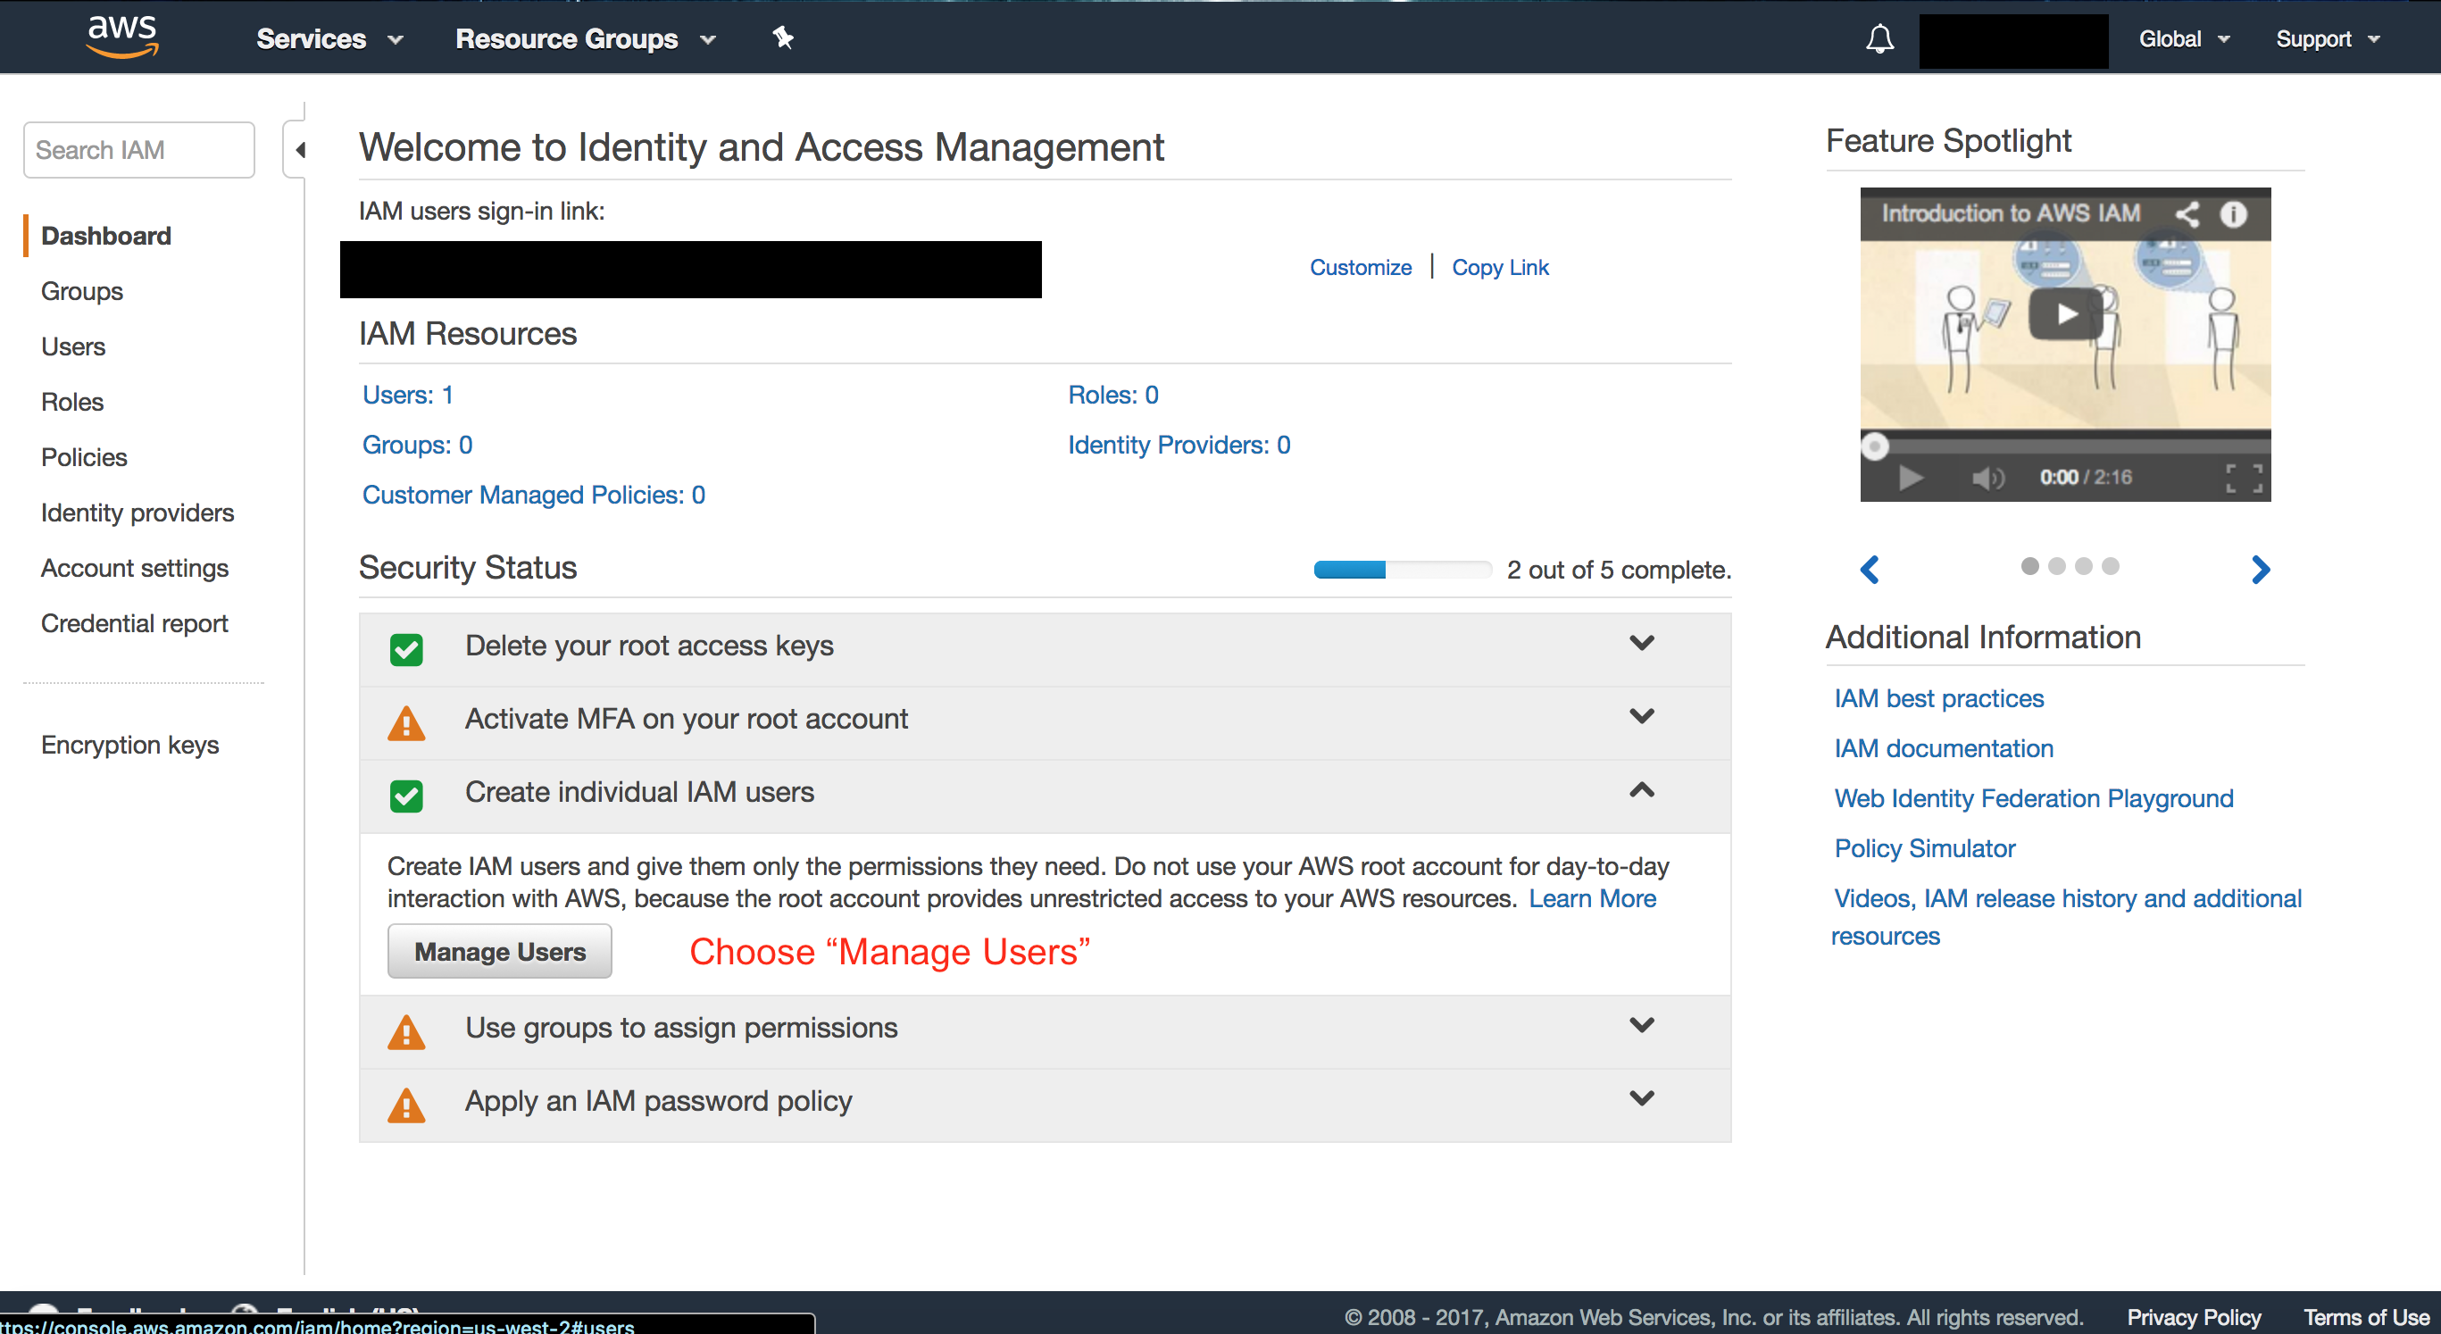Click the Manage Users button
Image resolution: width=2441 pixels, height=1334 pixels.
coord(499,951)
